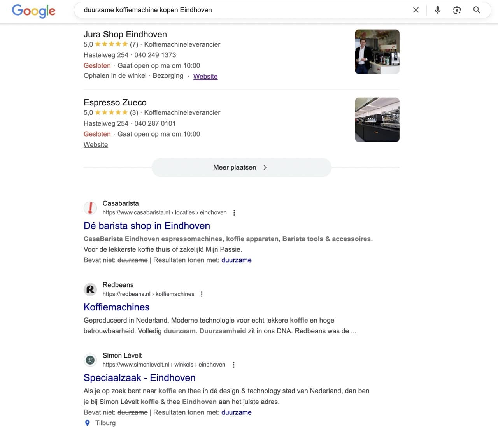Open Jura Shop Eindhoven listing
Screen dimensions: 498x435
coord(125,34)
